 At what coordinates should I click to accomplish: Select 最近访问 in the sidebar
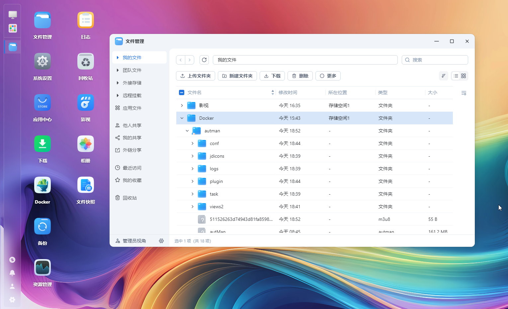coord(132,168)
